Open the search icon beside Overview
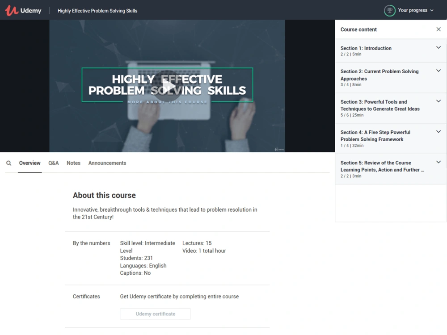Viewport: 447px width, 335px height. coord(9,163)
